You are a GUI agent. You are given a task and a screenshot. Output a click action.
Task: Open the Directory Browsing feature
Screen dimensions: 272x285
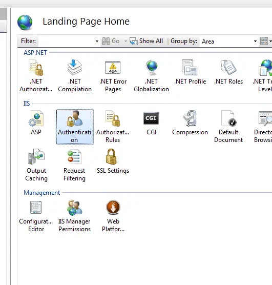[263, 127]
